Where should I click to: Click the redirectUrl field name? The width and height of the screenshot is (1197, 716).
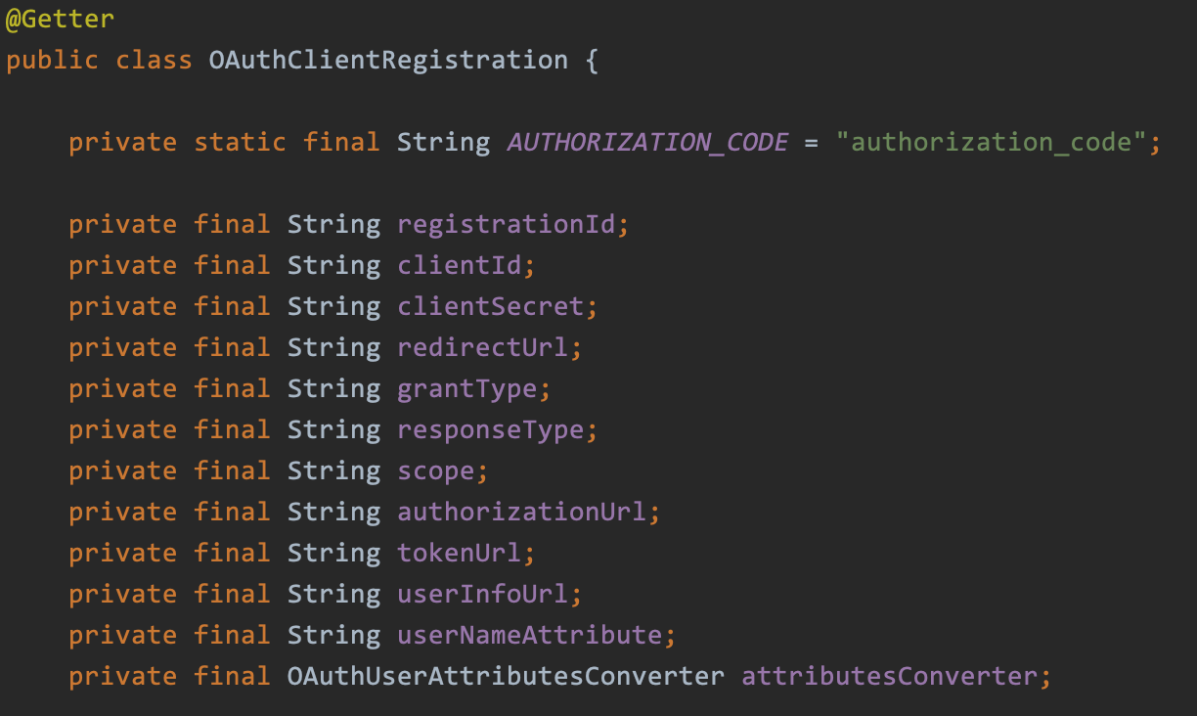pyautogui.click(x=483, y=348)
